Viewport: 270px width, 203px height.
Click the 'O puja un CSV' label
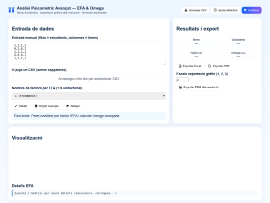39,70
